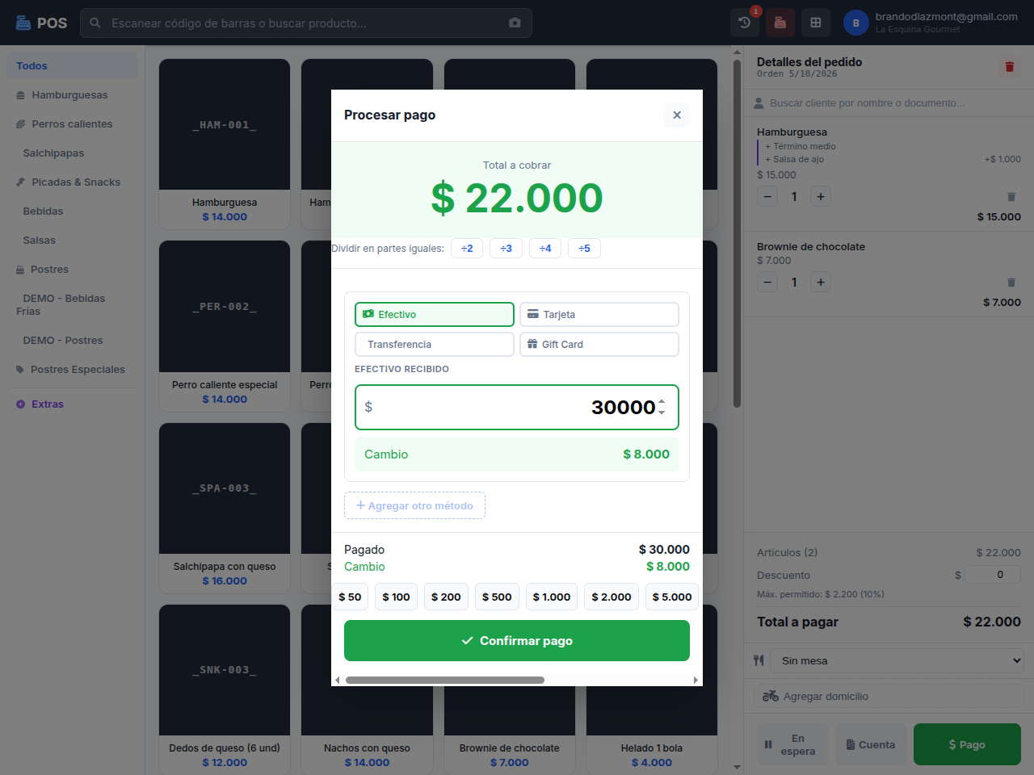Decrease Brownie de chocolate quantity

(767, 282)
